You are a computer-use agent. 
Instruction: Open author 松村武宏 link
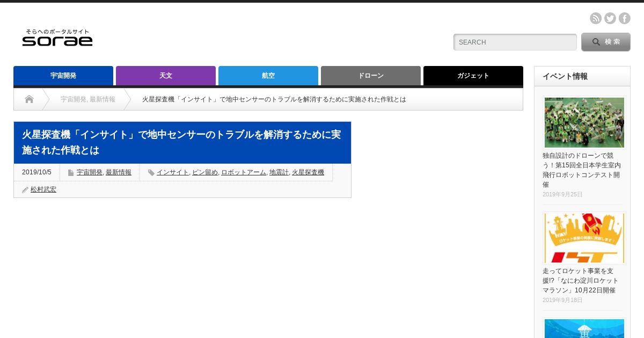click(x=43, y=189)
